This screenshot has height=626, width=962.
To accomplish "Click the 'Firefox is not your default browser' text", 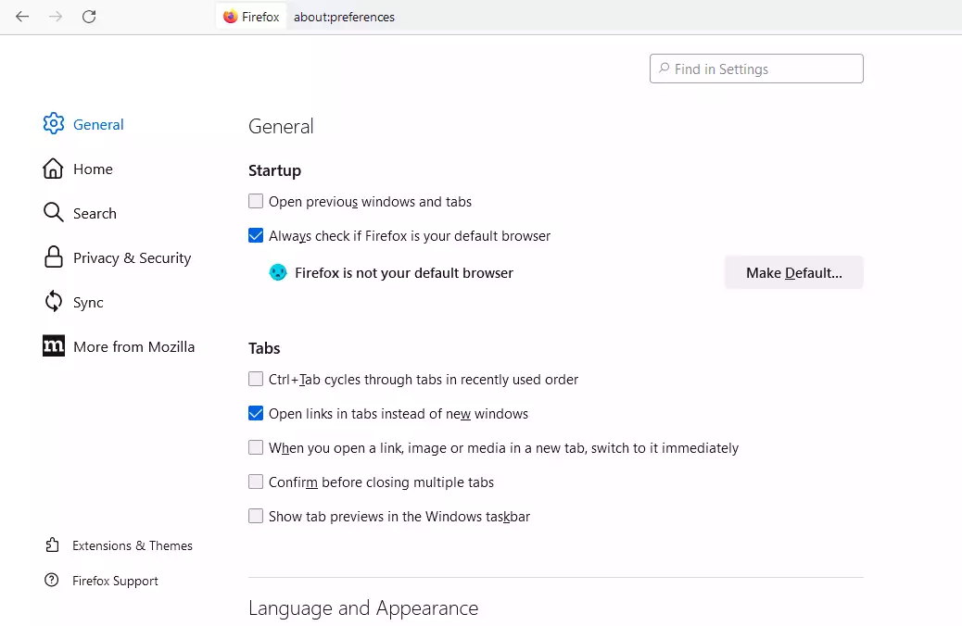I will point(404,273).
